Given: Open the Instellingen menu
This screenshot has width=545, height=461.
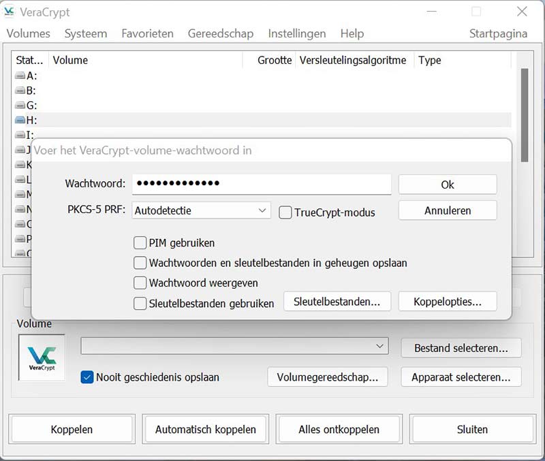Looking at the screenshot, I should 297,33.
